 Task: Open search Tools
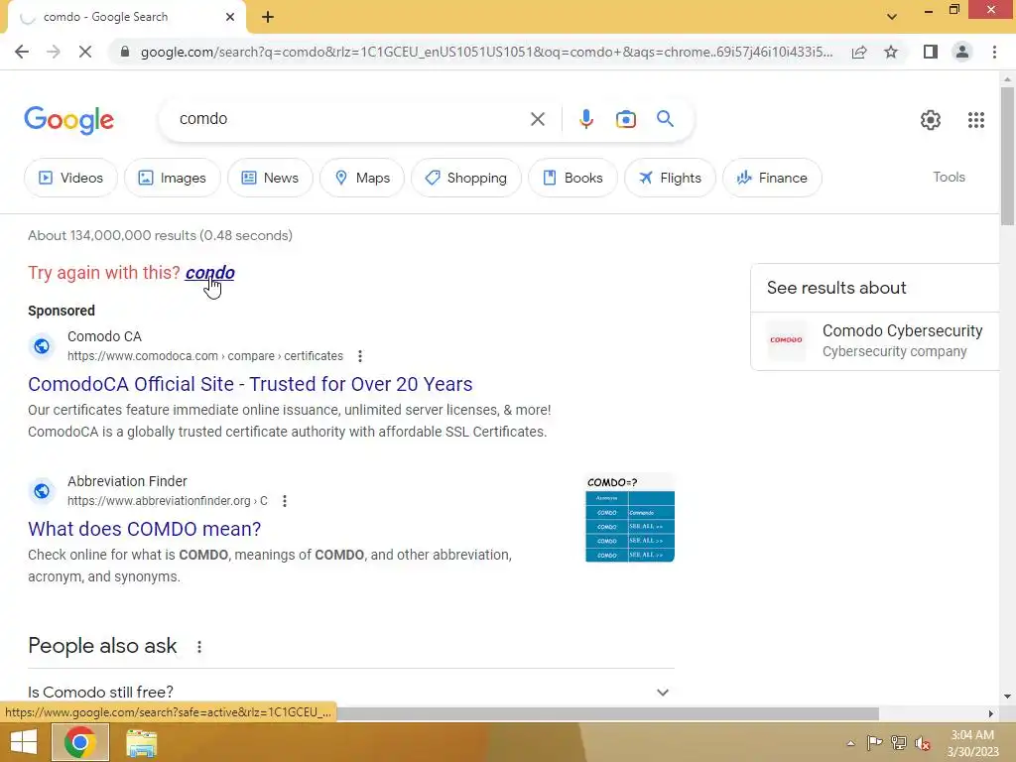pyautogui.click(x=949, y=177)
